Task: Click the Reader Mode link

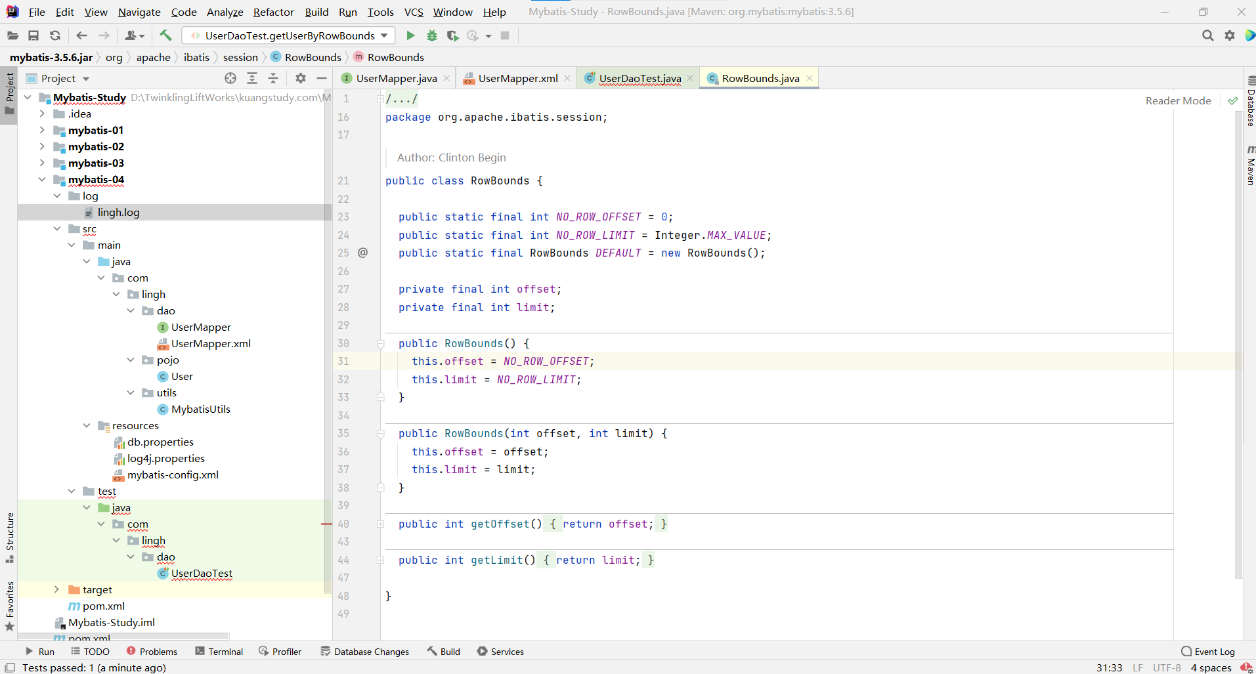Action: (1178, 100)
